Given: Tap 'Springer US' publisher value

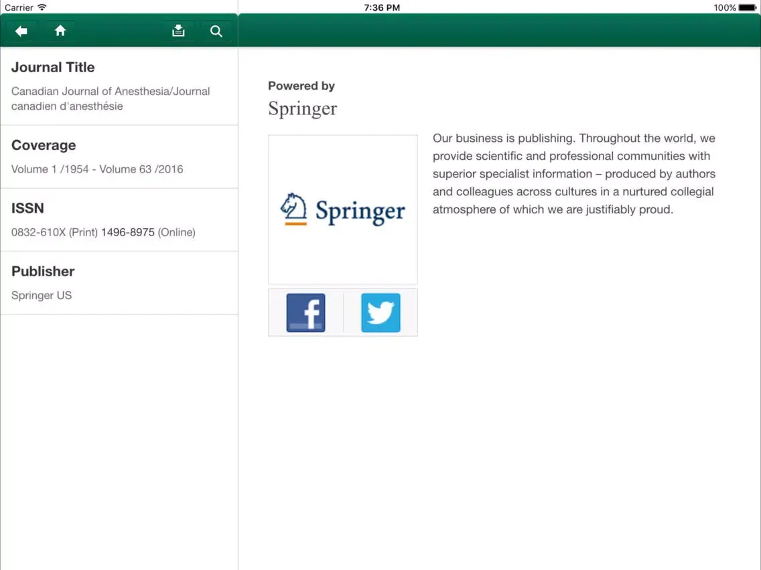Looking at the screenshot, I should coord(42,295).
